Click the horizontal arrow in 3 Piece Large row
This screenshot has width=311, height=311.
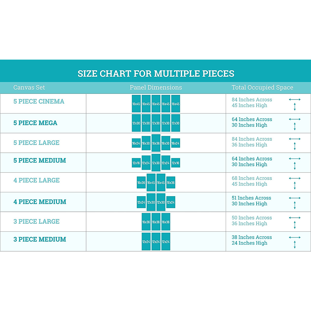[x=295, y=218]
